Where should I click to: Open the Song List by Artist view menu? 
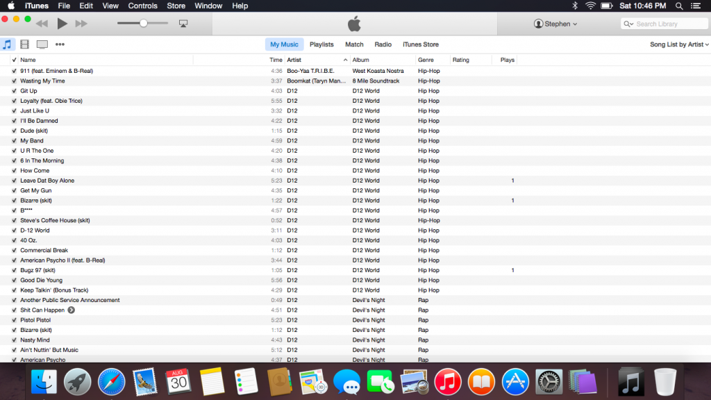(679, 44)
